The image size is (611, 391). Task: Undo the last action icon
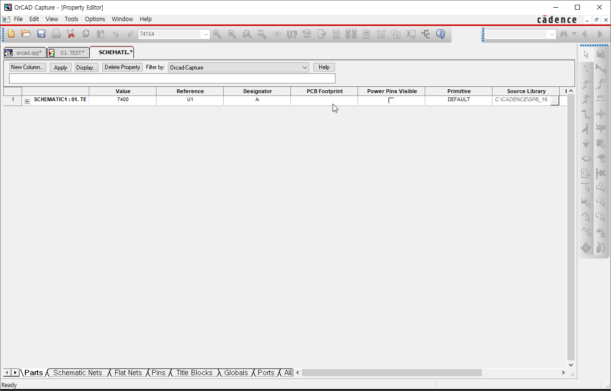(x=116, y=34)
